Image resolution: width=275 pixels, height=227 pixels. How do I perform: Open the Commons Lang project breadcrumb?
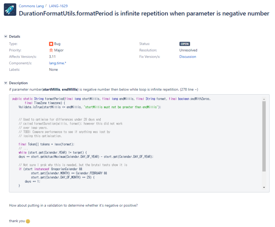click(x=31, y=6)
